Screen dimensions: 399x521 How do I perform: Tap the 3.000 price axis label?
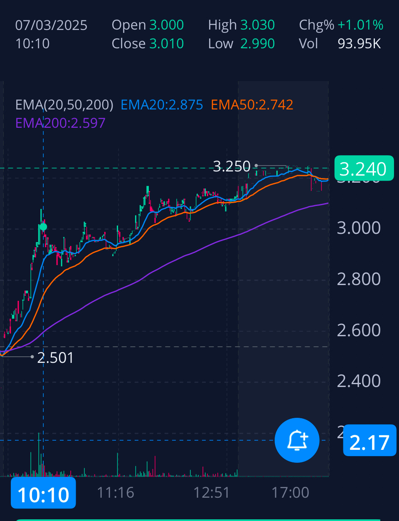(x=359, y=228)
